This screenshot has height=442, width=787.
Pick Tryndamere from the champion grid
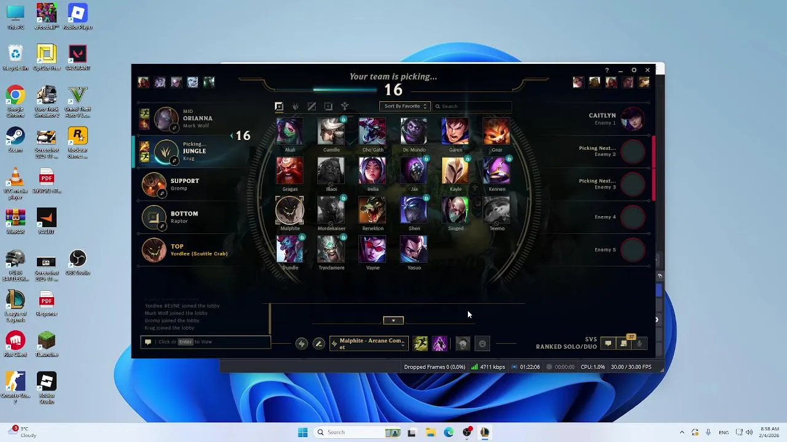[331, 249]
